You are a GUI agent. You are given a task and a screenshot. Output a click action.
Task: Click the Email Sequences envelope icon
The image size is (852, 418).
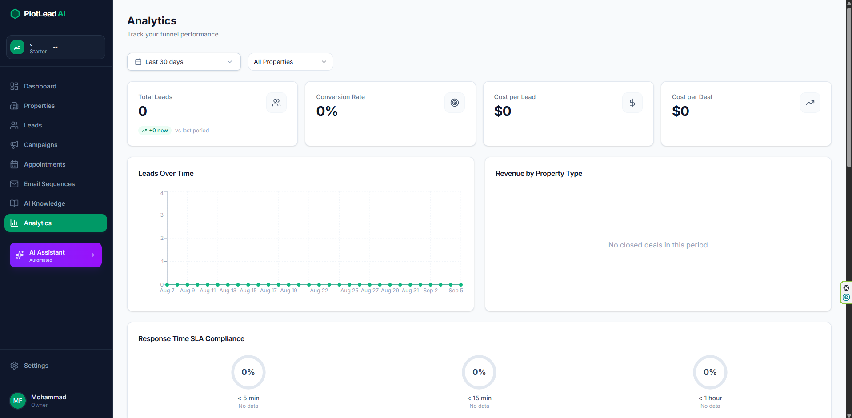[x=14, y=184]
